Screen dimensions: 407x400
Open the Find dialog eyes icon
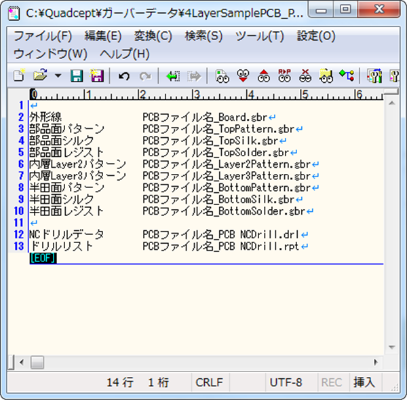coord(222,77)
